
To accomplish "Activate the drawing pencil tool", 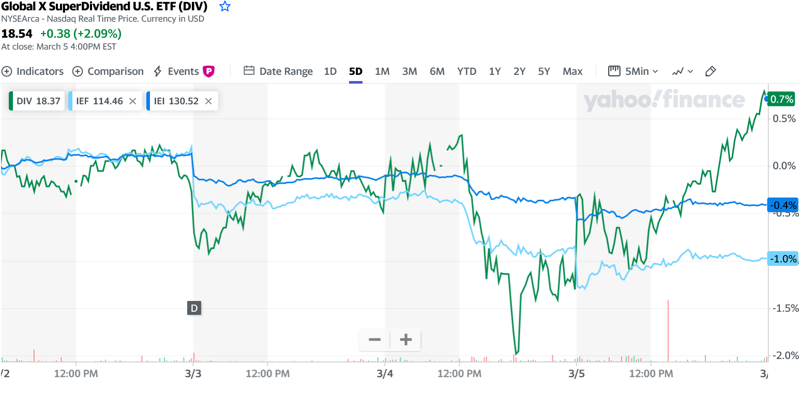I will pos(711,71).
